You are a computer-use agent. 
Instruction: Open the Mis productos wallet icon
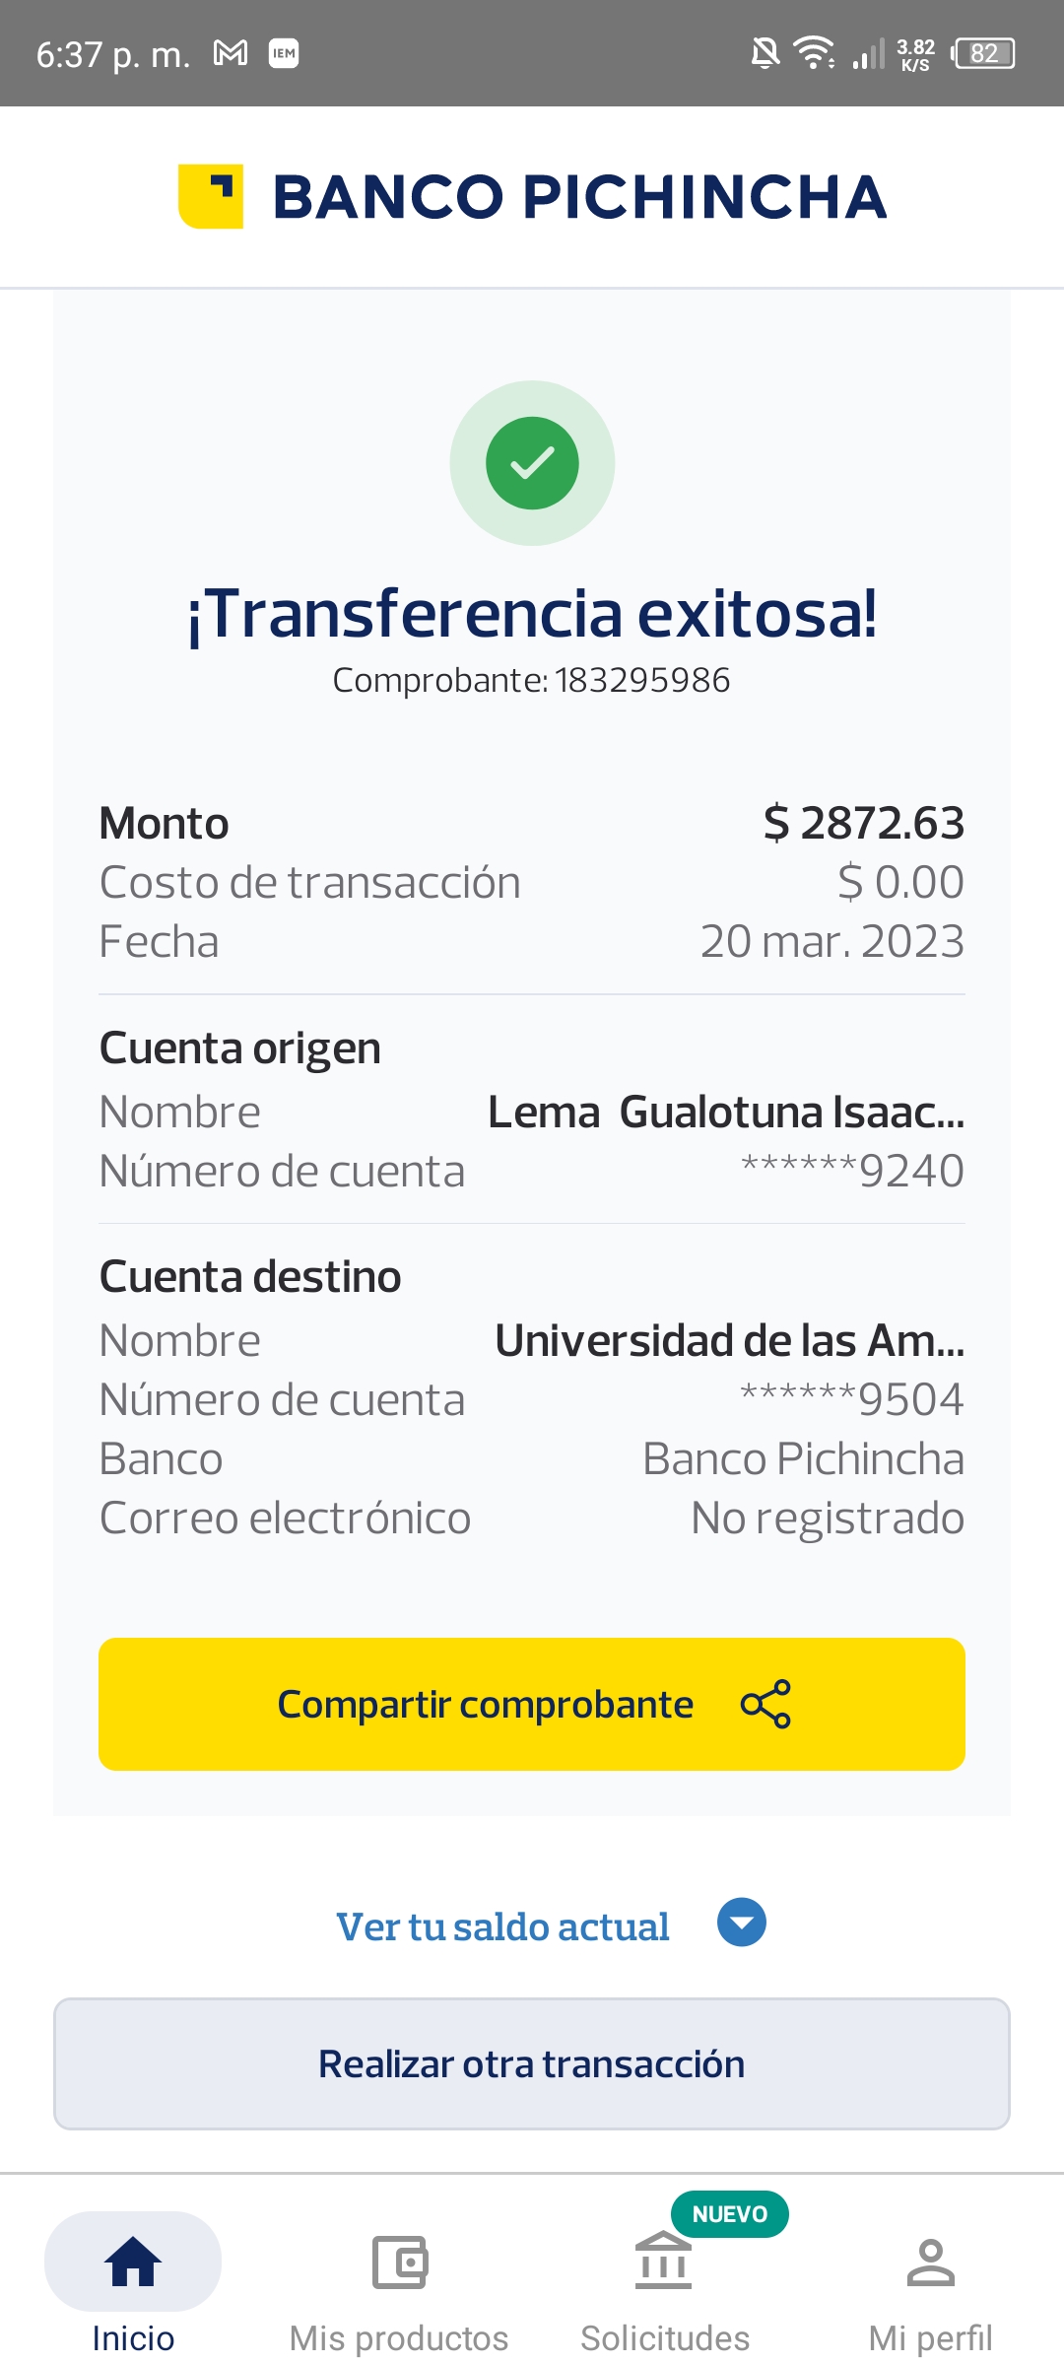(x=399, y=2262)
